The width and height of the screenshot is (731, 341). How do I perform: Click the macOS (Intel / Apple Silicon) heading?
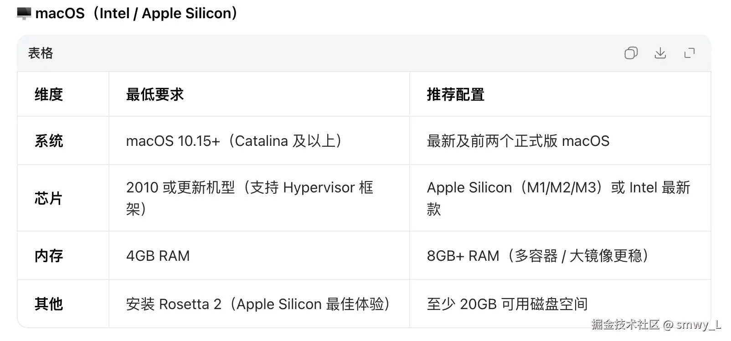point(136,13)
